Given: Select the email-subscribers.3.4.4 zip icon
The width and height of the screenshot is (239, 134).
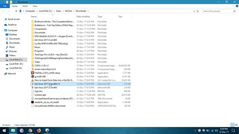Looking at the screenshot, I should click(32, 69).
